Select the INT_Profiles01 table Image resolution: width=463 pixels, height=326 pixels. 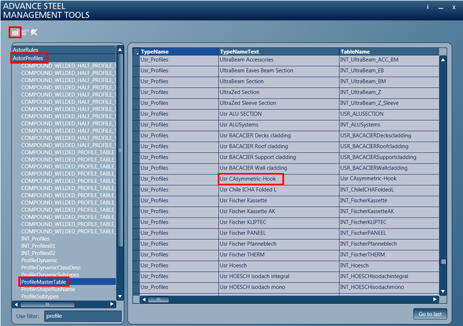pos(38,246)
